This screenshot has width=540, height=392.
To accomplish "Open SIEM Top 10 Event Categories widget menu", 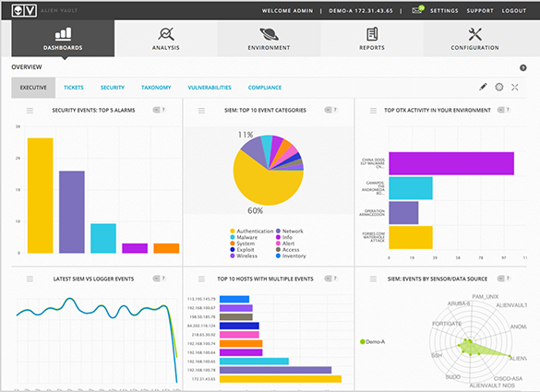I will tap(201, 111).
